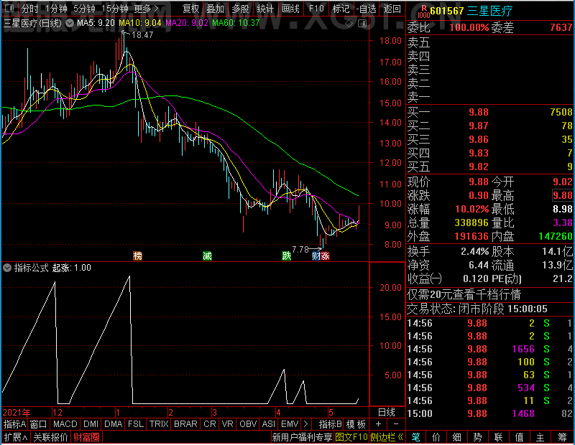Select the 1分钟 period
Screen dimensions: 575x445
[x=57, y=9]
